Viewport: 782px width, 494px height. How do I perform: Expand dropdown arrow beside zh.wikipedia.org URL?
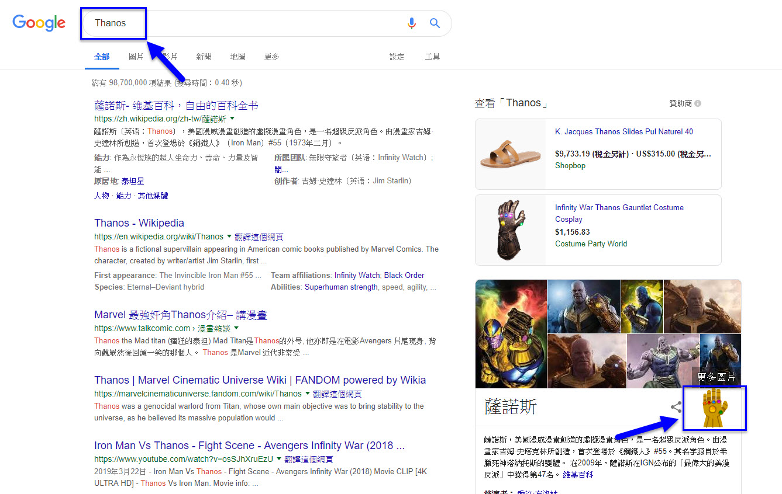coord(232,118)
